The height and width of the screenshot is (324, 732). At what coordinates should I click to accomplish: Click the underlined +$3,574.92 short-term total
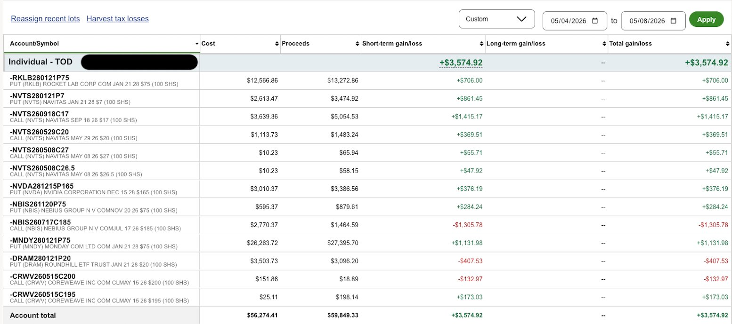(461, 63)
